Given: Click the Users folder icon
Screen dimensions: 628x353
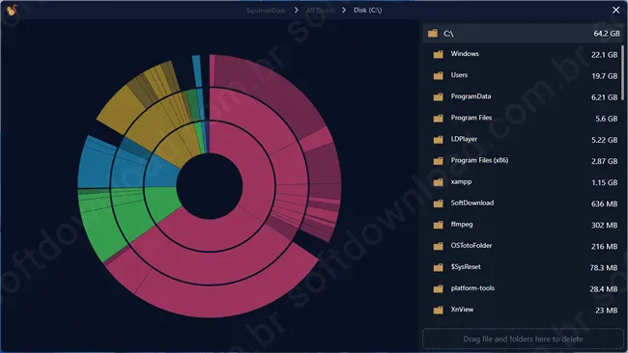Looking at the screenshot, I should tap(439, 75).
